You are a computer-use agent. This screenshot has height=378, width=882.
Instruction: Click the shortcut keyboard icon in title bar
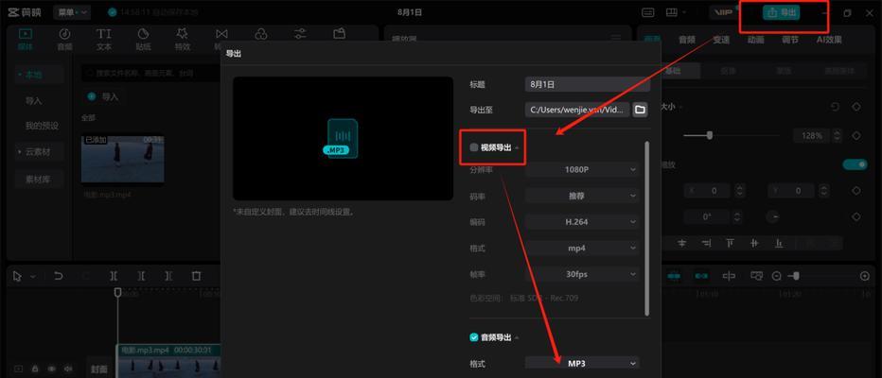(648, 12)
